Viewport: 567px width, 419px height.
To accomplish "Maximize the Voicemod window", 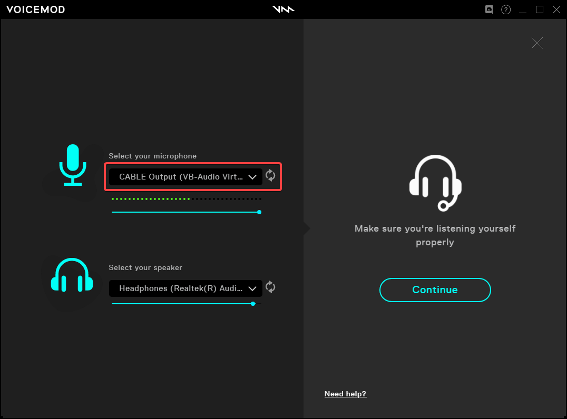I will [540, 9].
